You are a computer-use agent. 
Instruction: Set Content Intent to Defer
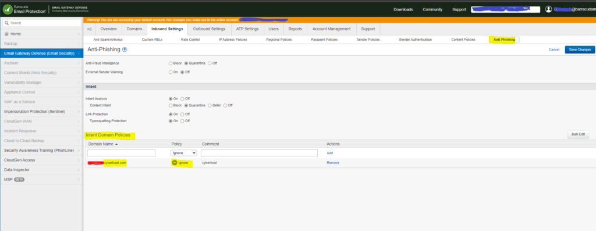pyautogui.click(x=210, y=105)
